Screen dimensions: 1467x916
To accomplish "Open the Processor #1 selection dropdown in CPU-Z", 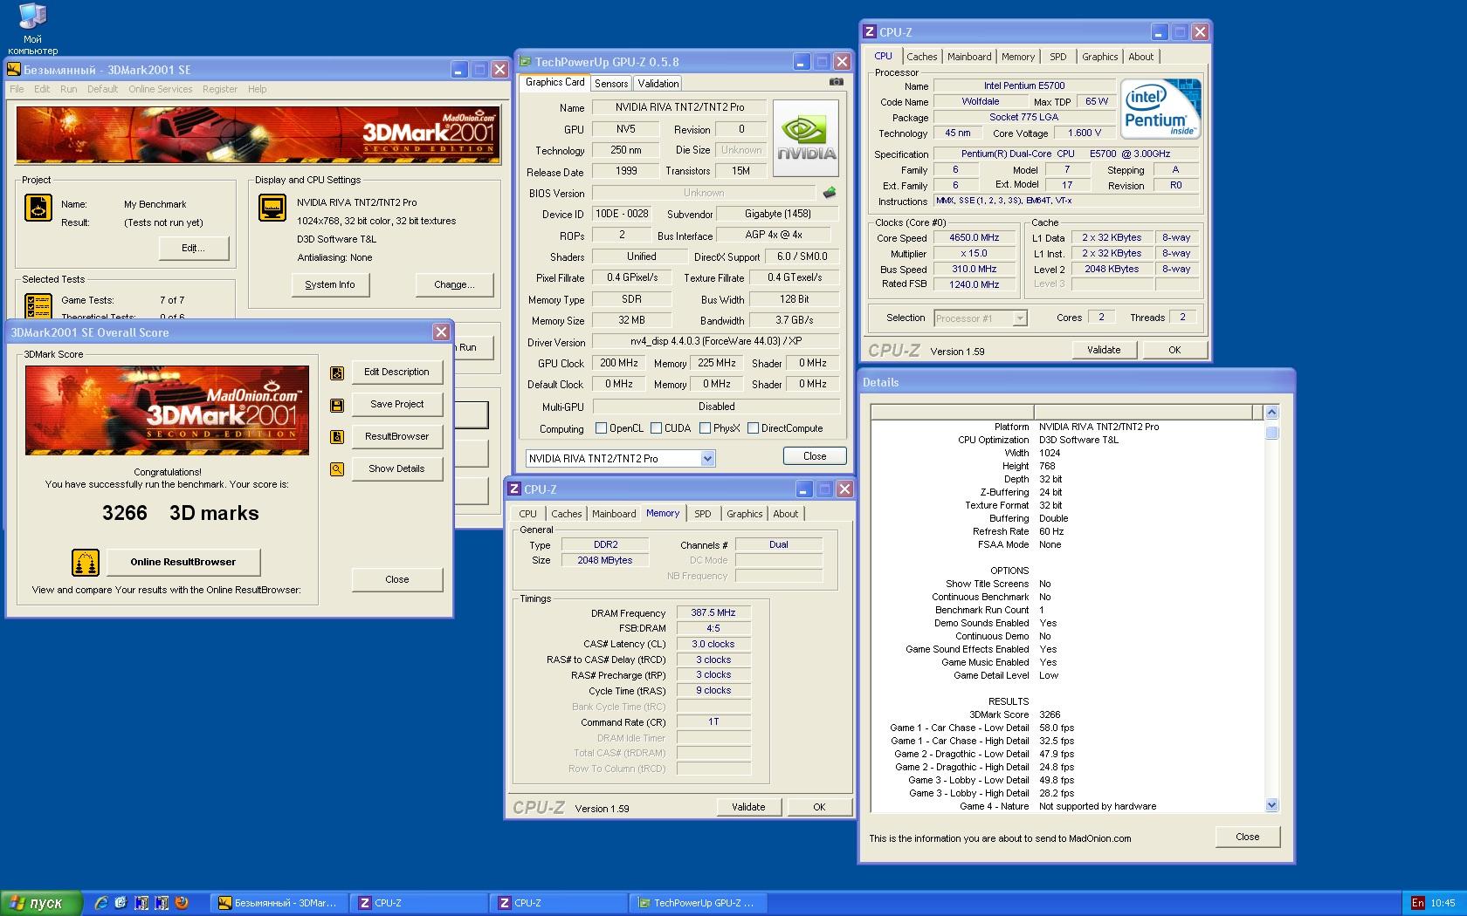I will [x=1019, y=318].
